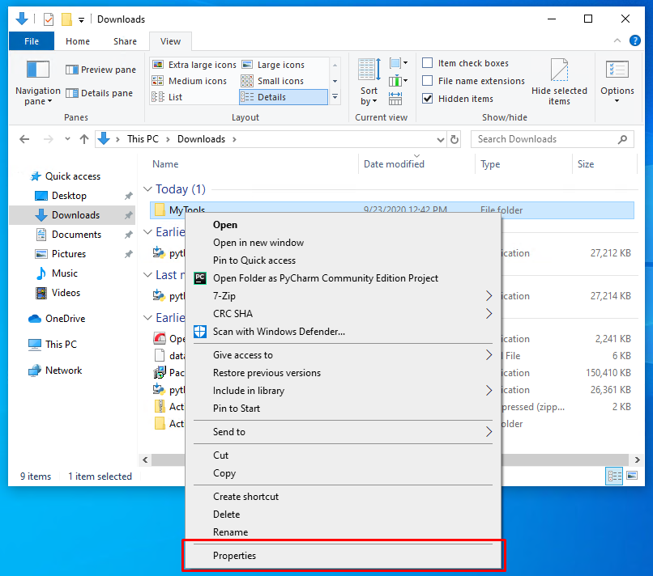Click the Navigation pane icon
The height and width of the screenshot is (576, 653).
(37, 70)
